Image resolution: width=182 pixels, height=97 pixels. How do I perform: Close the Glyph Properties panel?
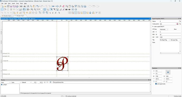coord(180,19)
